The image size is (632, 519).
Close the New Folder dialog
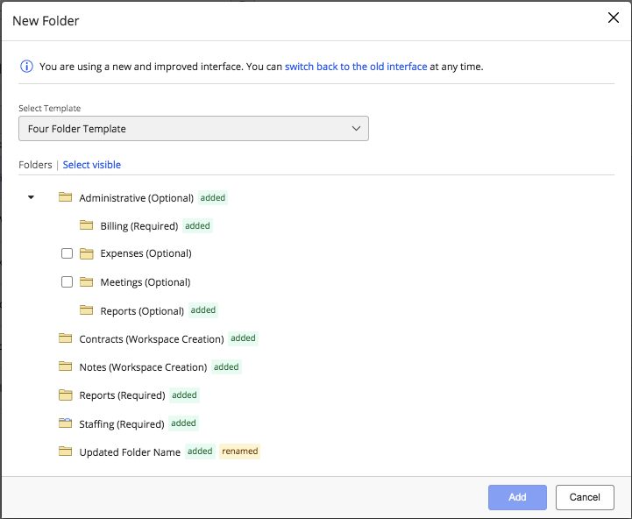(x=614, y=18)
